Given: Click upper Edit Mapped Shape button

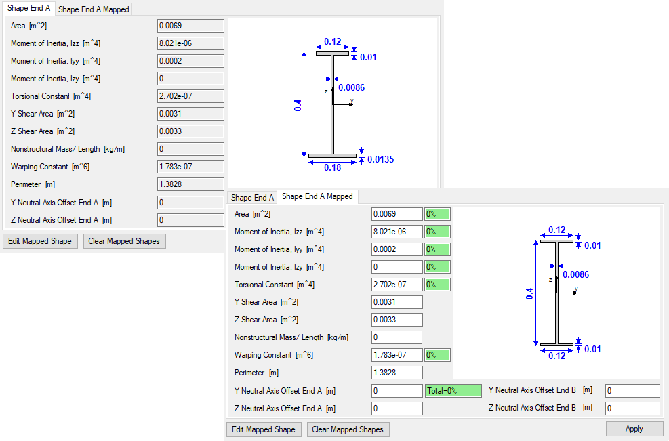Looking at the screenshot, I should (40, 241).
